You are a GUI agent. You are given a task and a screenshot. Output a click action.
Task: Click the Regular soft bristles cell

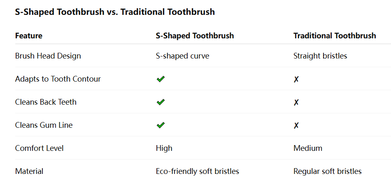328,171
